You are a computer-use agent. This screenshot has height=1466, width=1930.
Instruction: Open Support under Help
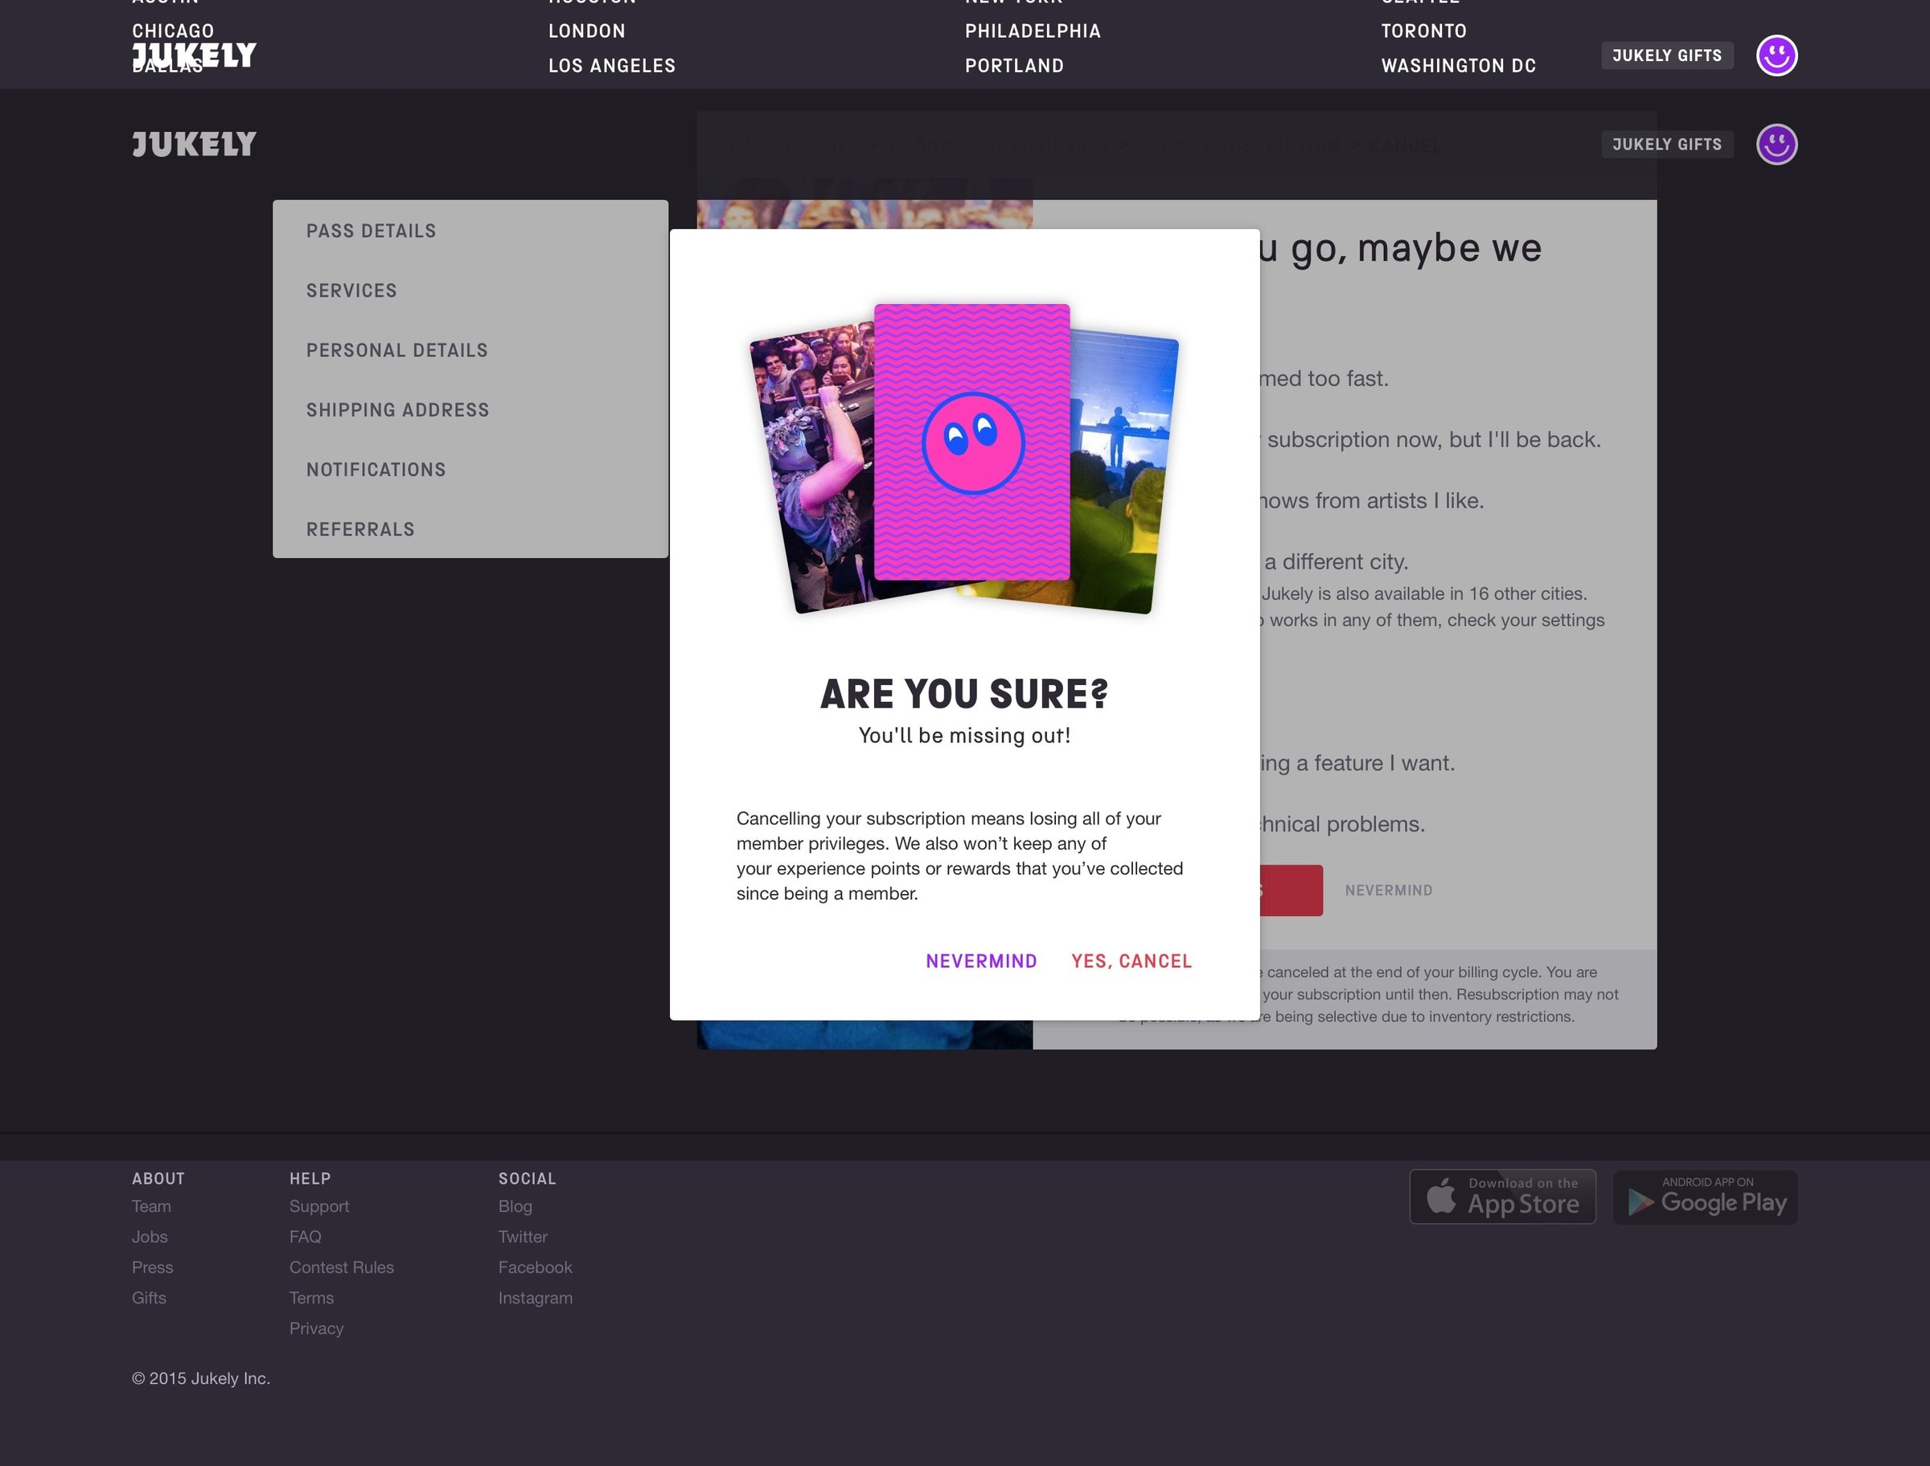click(318, 1206)
